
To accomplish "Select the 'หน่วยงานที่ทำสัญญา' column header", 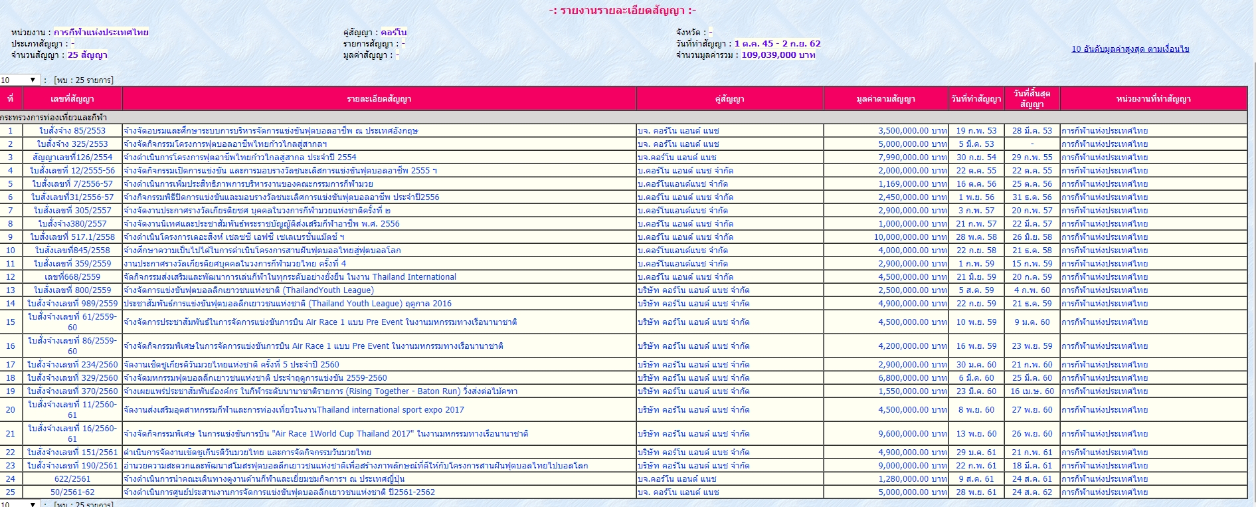I will (1153, 99).
